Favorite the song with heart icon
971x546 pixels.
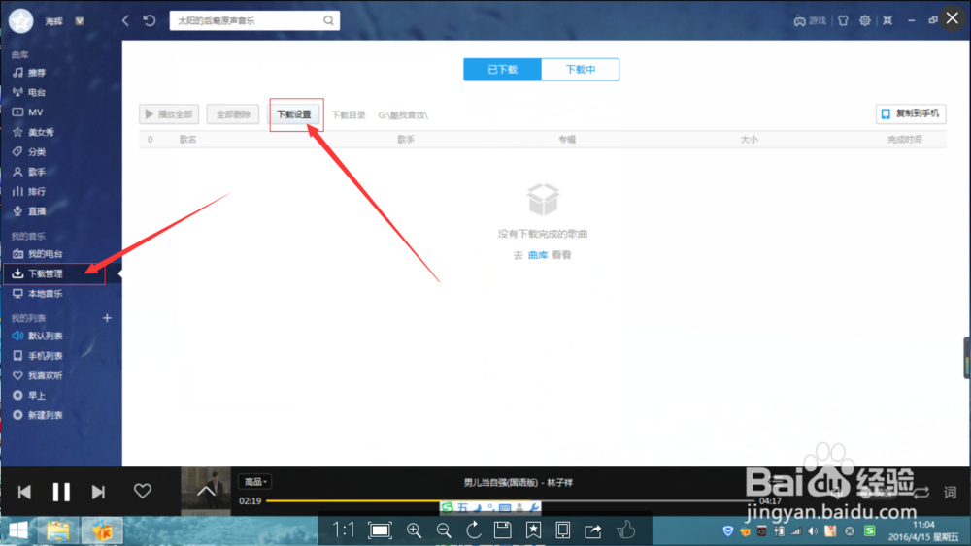143,491
